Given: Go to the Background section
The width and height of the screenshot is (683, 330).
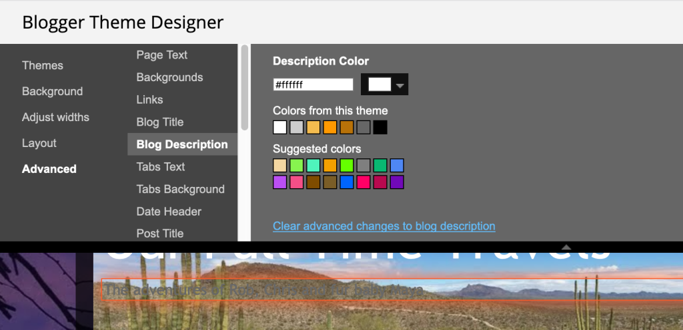Looking at the screenshot, I should pos(52,91).
